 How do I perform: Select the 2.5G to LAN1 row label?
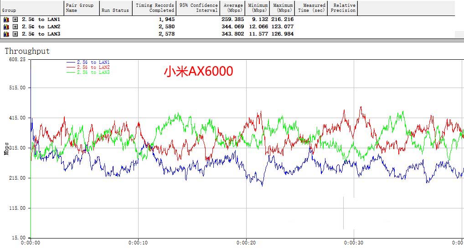pyautogui.click(x=41, y=19)
